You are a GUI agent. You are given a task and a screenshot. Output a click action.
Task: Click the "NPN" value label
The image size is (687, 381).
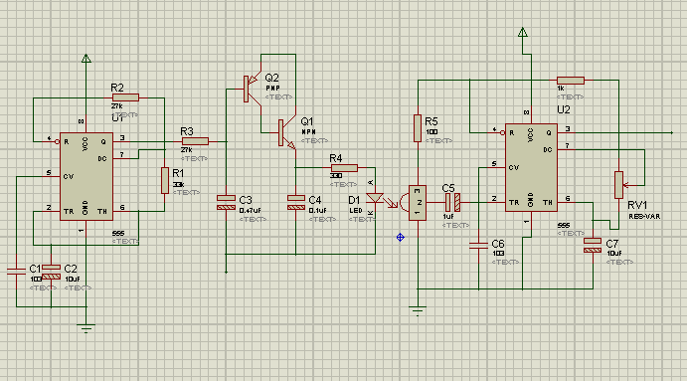[308, 131]
